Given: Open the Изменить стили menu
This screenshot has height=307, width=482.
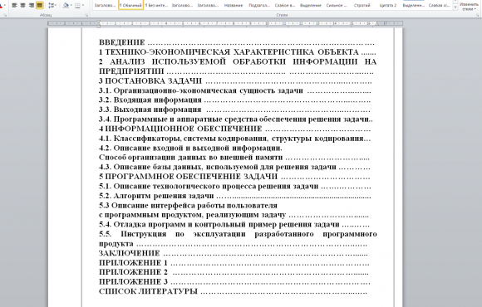Looking at the screenshot, I should (469, 6).
